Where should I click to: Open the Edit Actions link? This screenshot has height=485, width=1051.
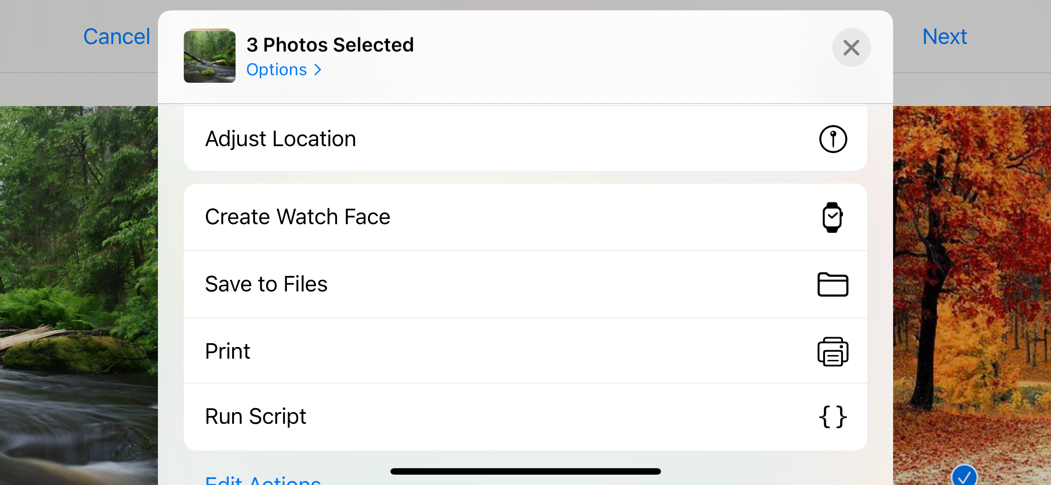tap(263, 480)
